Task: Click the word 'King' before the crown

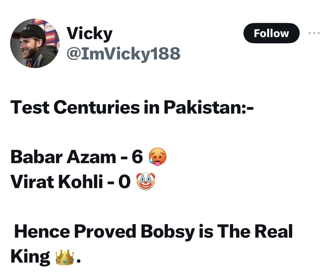Action: coord(30,257)
